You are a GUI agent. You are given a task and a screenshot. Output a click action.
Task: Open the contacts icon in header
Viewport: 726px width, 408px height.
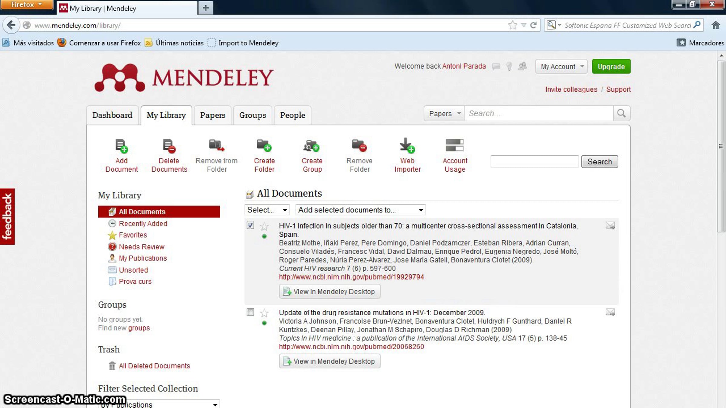[522, 66]
